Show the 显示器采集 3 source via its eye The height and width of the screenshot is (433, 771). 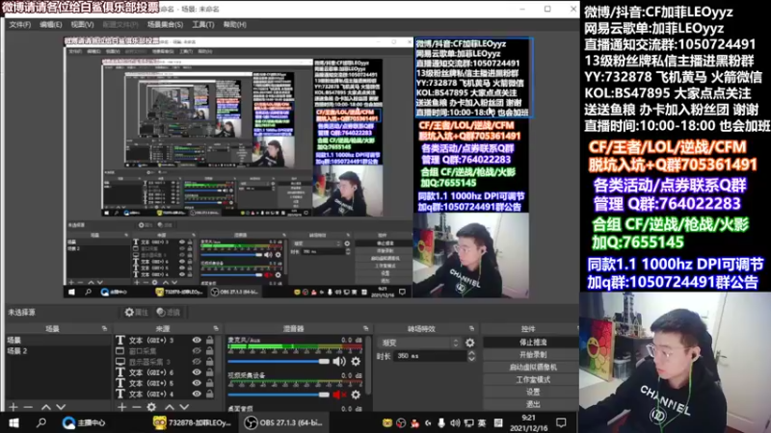[197, 362]
